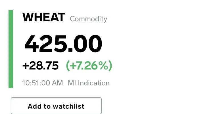The width and height of the screenshot is (213, 114).
Task: Click the gray Commodity asset type text
Action: click(88, 19)
